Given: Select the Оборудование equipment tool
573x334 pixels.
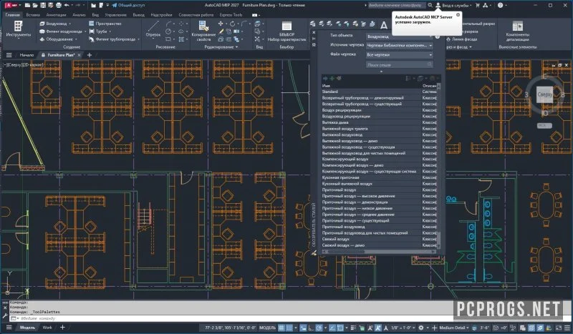Looking at the screenshot, I should [56, 39].
